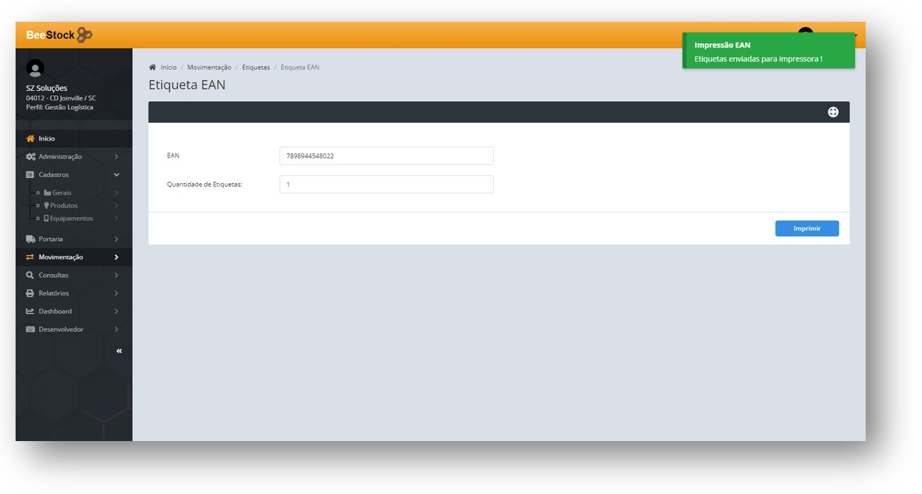Click the EAN input field
The width and height of the screenshot is (922, 494).
pyautogui.click(x=386, y=156)
